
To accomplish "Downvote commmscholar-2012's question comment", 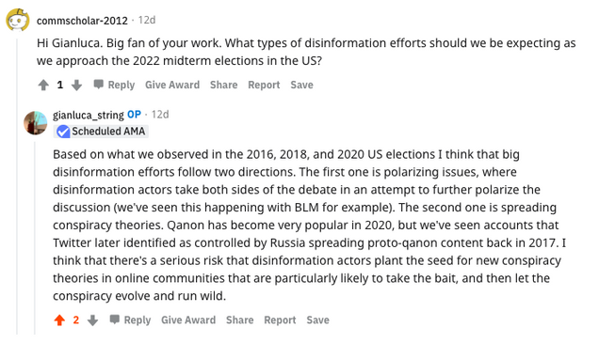I will (77, 85).
